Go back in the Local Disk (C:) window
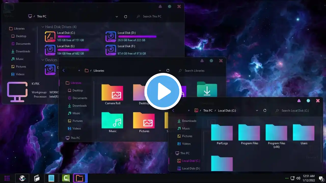Screen dimensions: 326x183 pyautogui.click(x=173, y=110)
